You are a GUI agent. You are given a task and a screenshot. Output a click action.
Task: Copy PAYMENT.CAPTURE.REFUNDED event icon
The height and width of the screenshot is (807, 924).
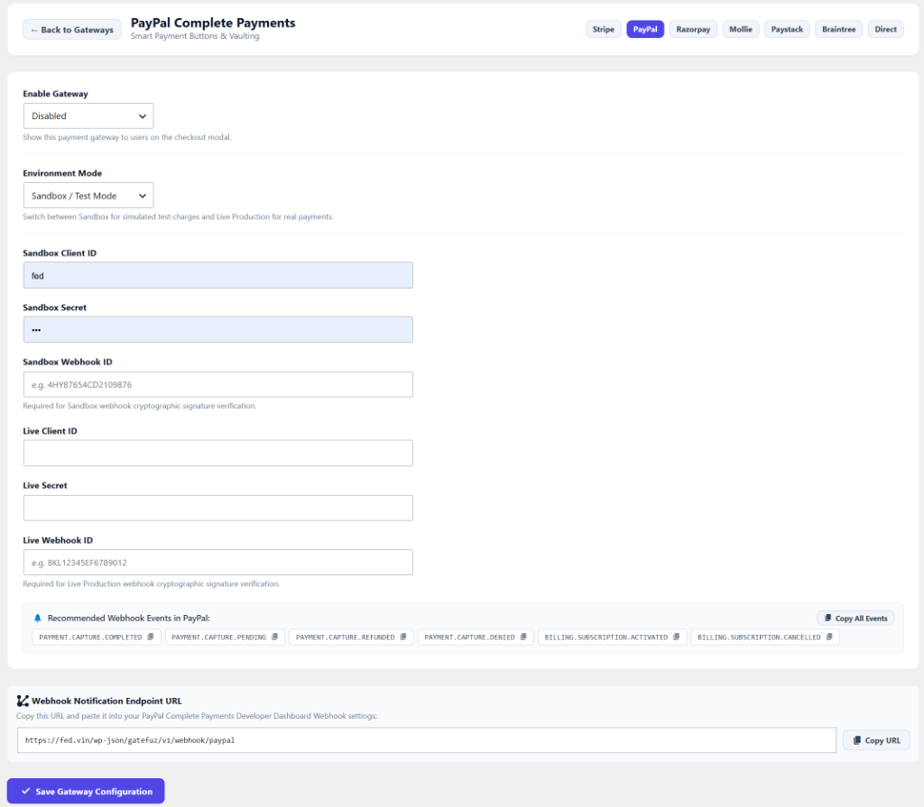point(403,637)
